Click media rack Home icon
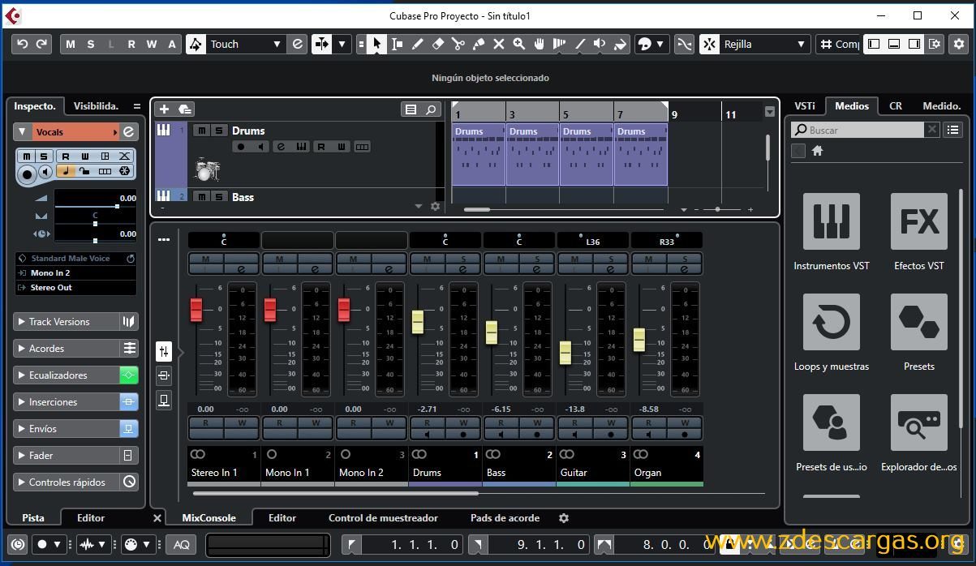The width and height of the screenshot is (976, 566). 818,151
